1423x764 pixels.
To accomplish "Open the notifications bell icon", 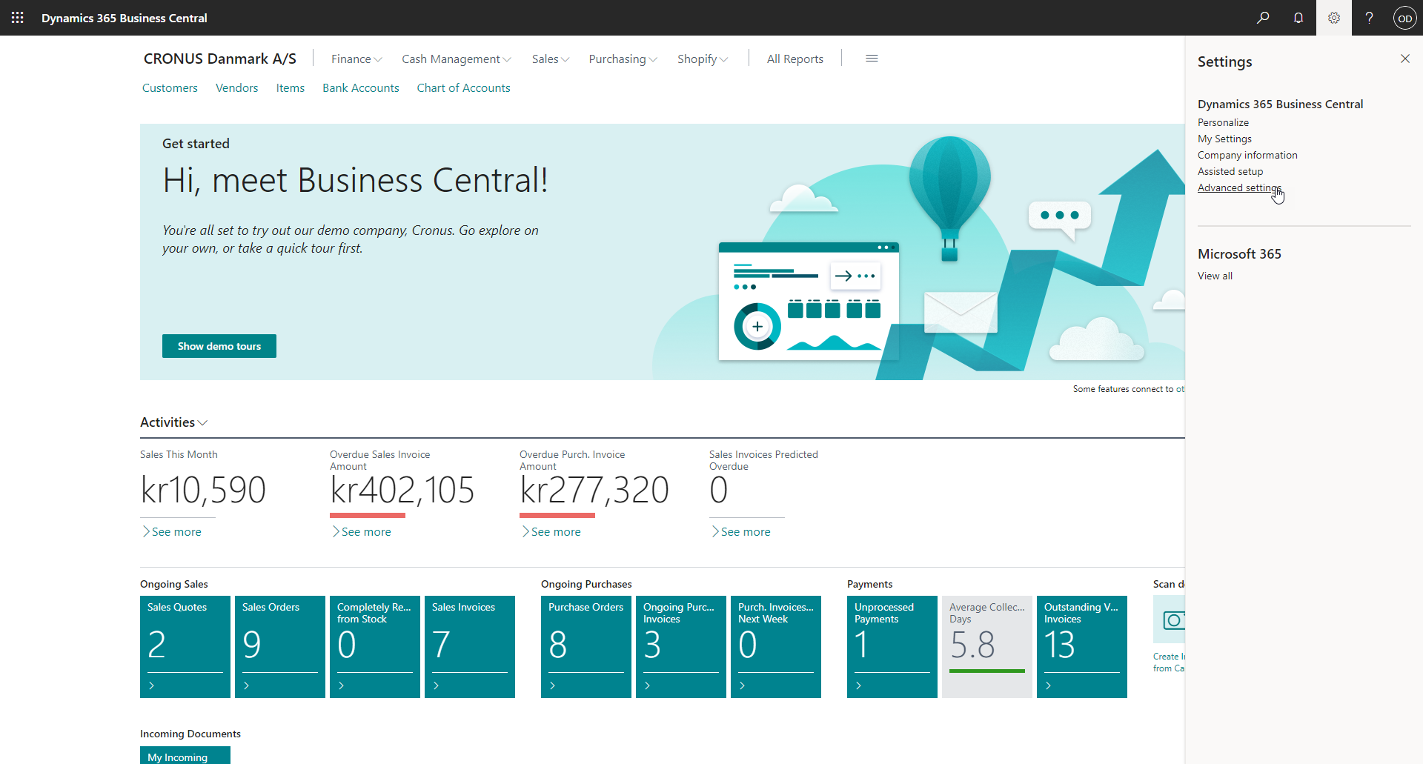I will point(1298,18).
